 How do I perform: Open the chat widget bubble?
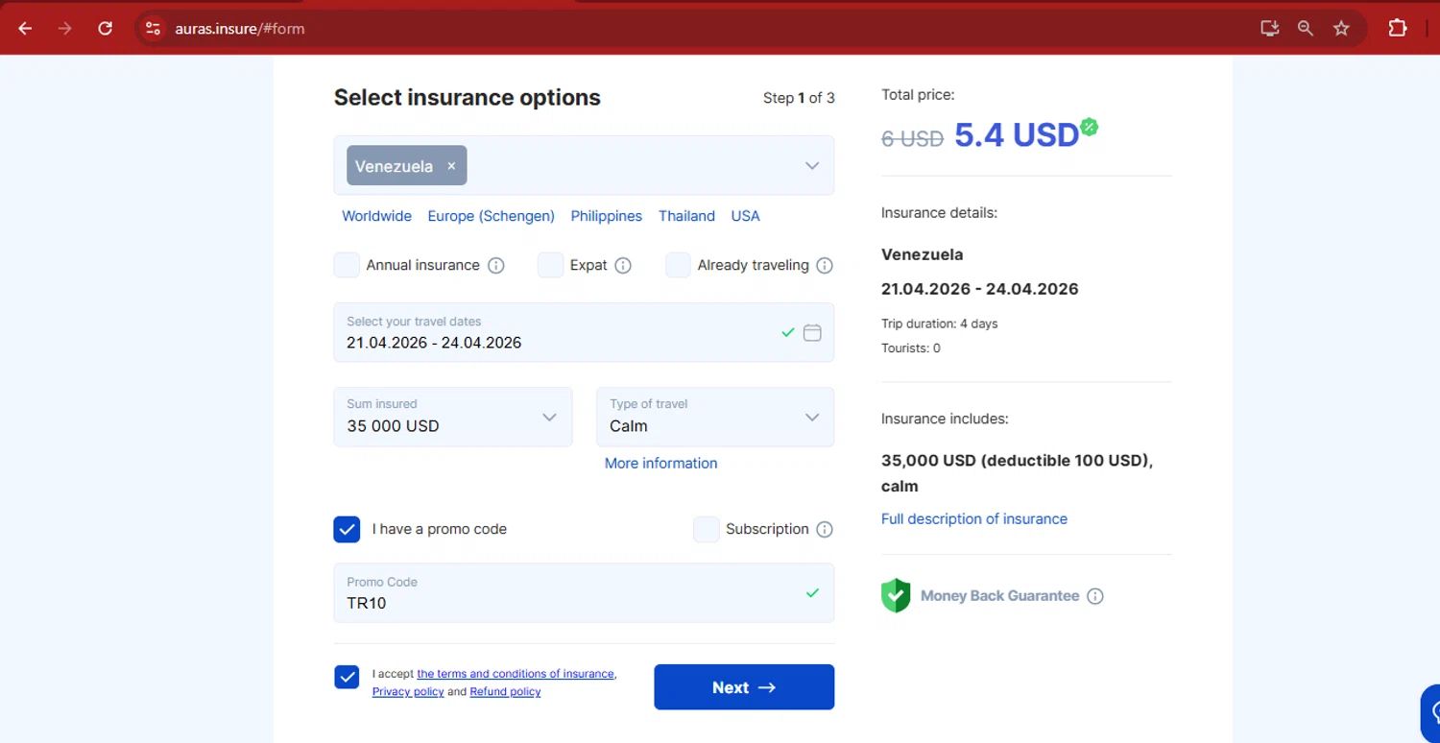1430,712
